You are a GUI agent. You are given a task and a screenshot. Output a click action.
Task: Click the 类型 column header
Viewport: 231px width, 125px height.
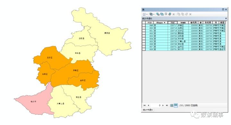pos(222,22)
